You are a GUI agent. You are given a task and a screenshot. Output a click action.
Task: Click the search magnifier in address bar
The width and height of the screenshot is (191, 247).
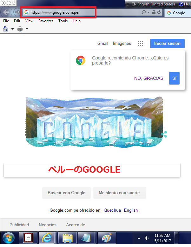pos(143,12)
